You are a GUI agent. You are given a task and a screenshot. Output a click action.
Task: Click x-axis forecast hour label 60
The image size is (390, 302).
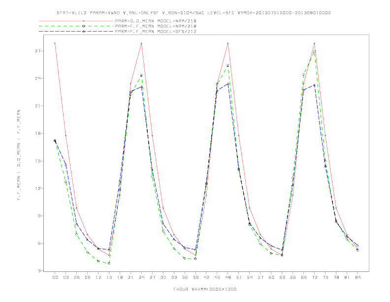tap(271, 277)
